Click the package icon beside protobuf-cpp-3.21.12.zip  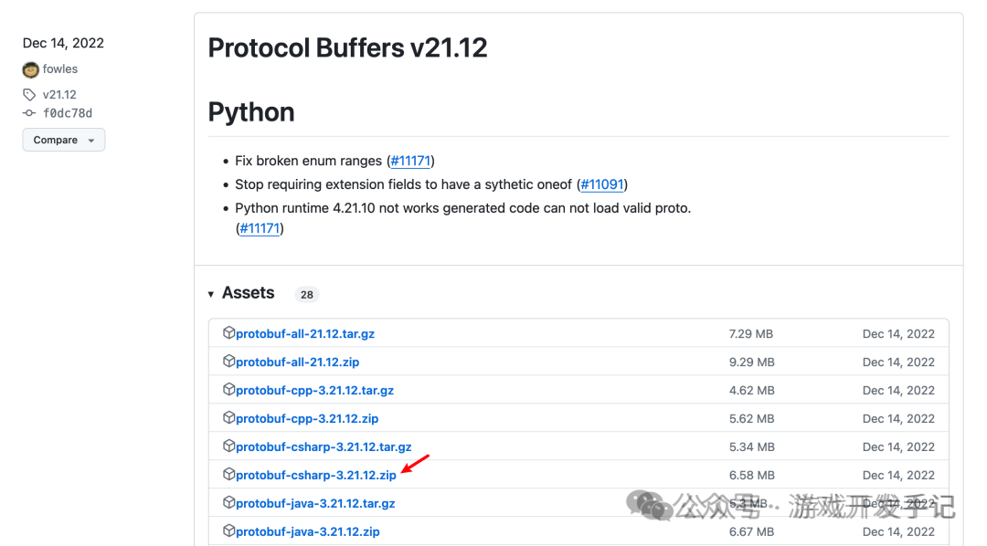pyautogui.click(x=228, y=418)
